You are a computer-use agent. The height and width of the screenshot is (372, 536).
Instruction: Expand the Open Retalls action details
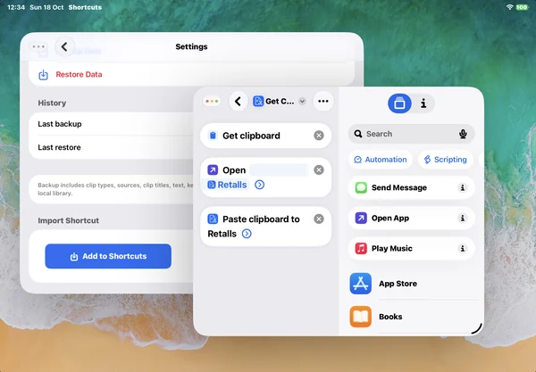(259, 185)
